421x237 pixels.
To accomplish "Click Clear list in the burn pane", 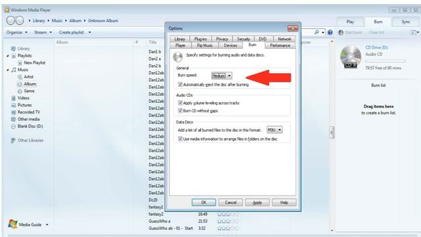I will (x=376, y=32).
